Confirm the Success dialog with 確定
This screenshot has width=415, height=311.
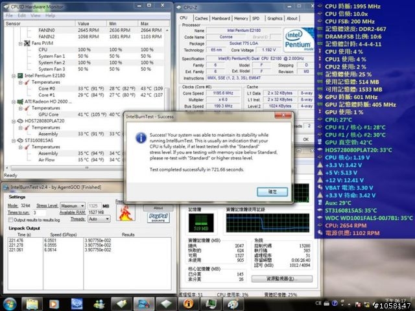pyautogui.click(x=272, y=192)
